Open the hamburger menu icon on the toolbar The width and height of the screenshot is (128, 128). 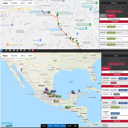click(1, 50)
